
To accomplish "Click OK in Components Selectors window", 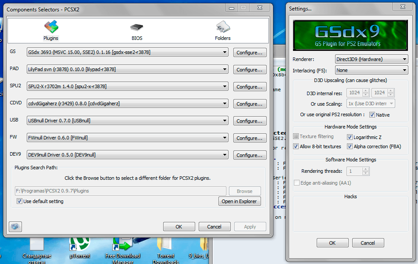I will point(179,227).
